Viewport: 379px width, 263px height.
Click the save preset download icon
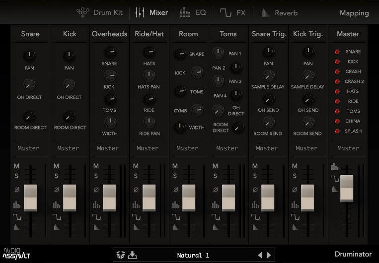click(132, 255)
